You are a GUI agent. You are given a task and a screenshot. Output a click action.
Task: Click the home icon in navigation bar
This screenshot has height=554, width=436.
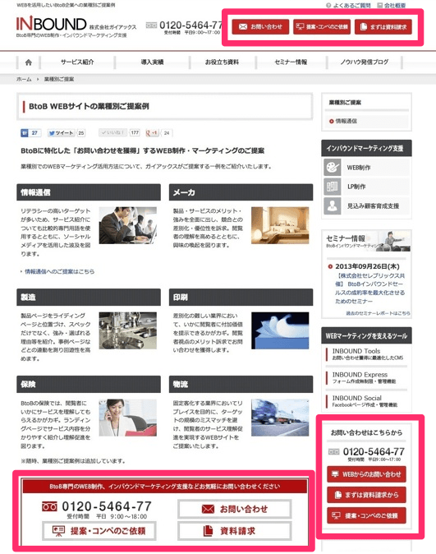tap(29, 62)
